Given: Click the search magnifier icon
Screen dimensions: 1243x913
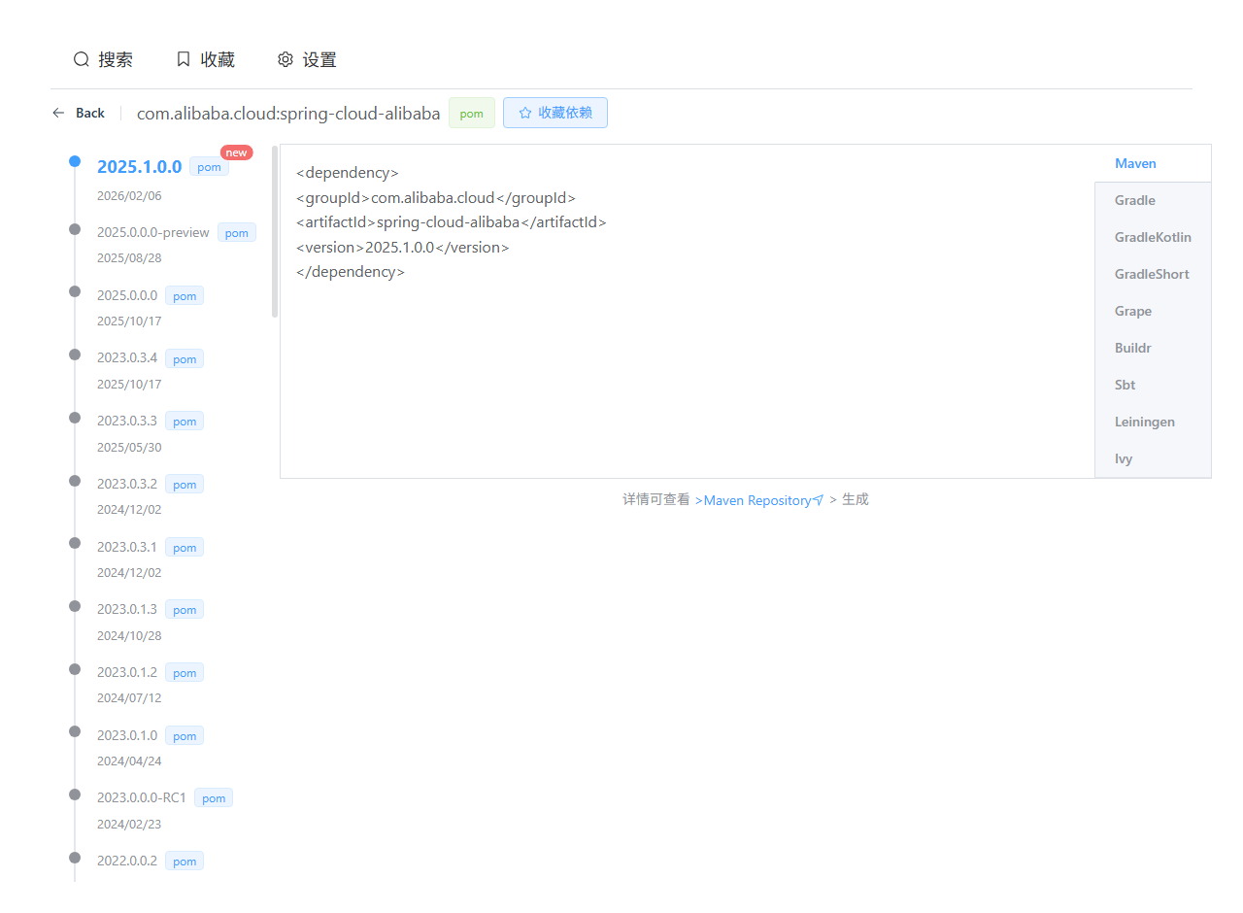Looking at the screenshot, I should [82, 59].
